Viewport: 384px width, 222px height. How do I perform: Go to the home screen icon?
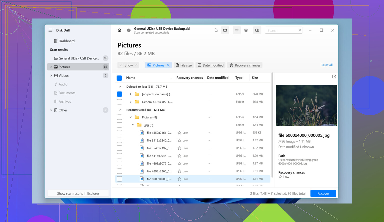coord(119,30)
